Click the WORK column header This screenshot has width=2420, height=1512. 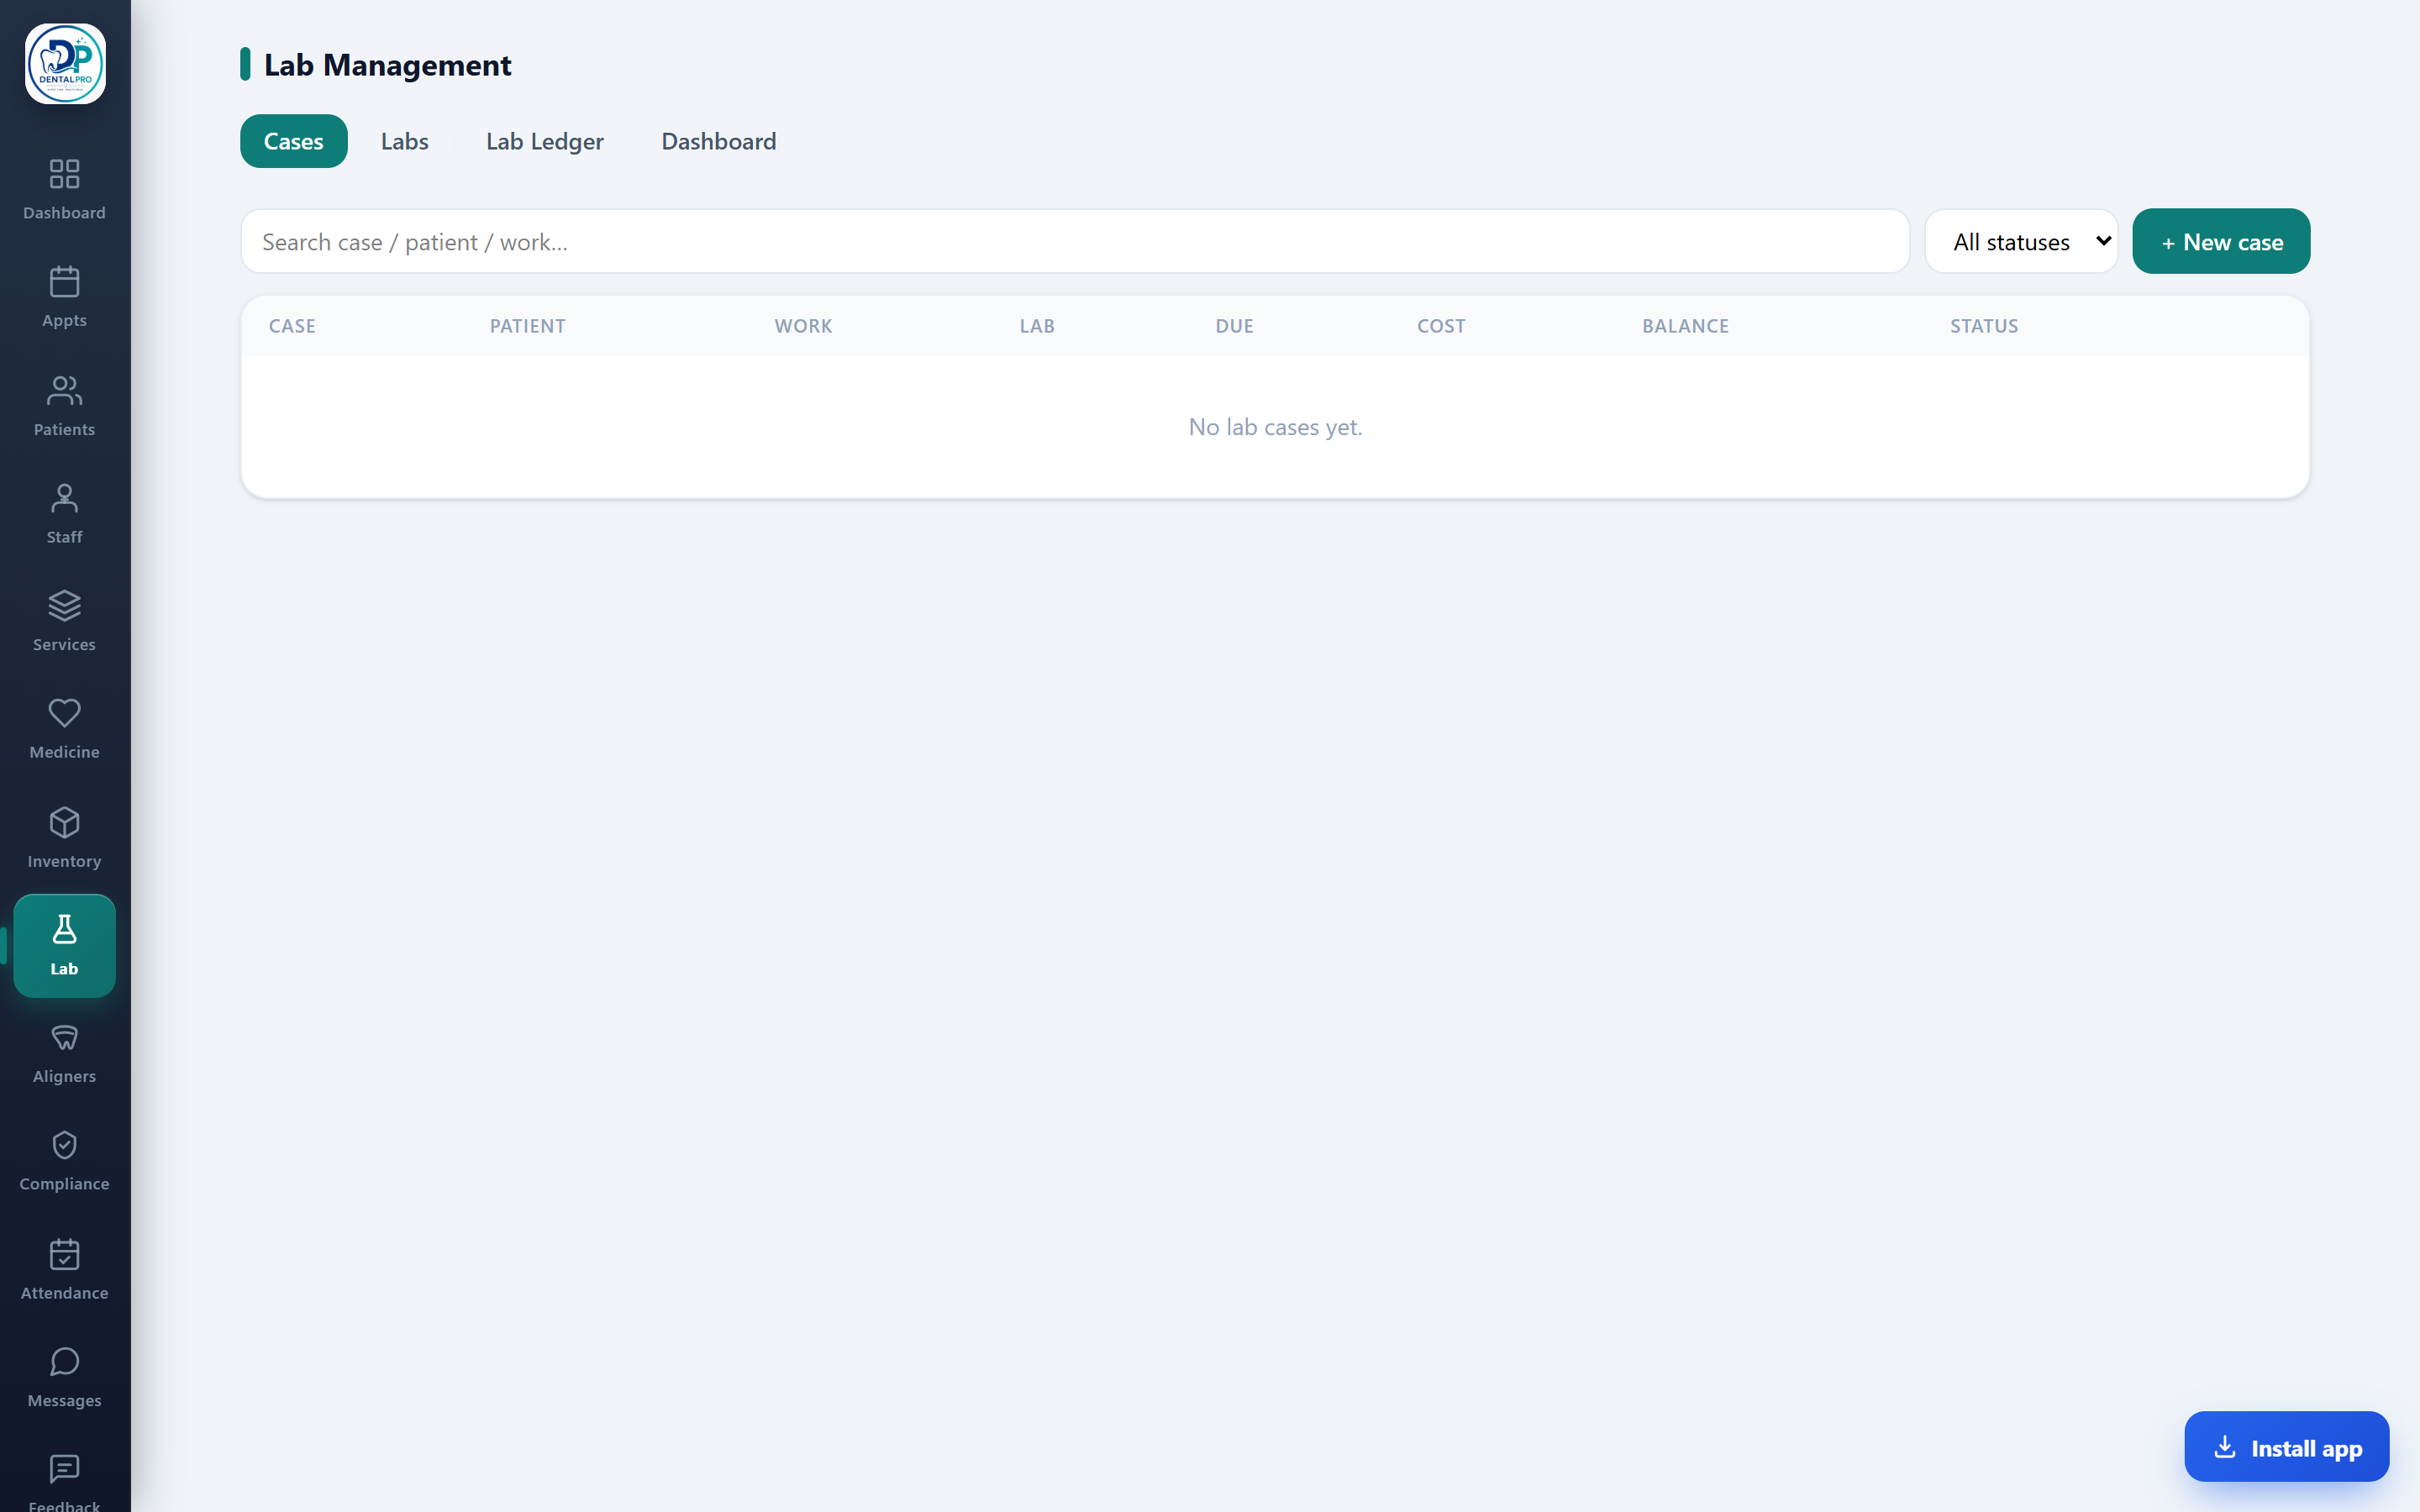(x=803, y=326)
